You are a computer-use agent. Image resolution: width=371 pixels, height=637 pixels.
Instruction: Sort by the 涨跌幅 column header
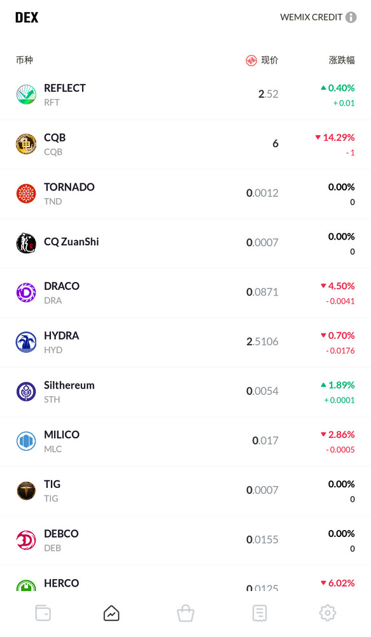pyautogui.click(x=342, y=60)
